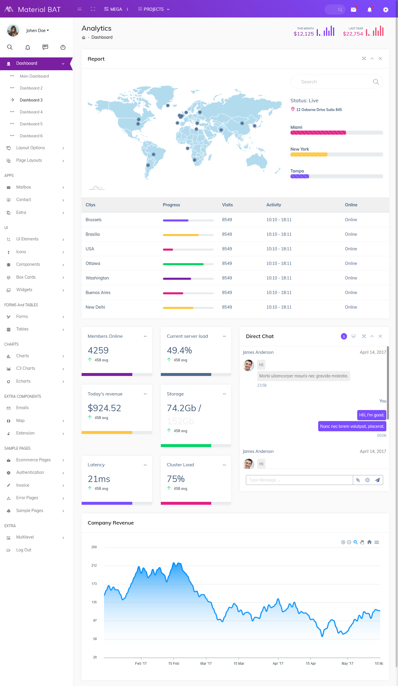The width and height of the screenshot is (398, 686).
Task: Click Miami progress bar
Action: 337,133
